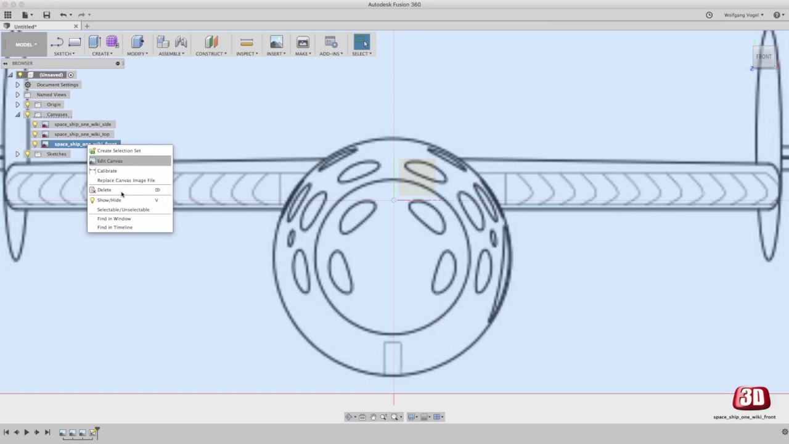Click the Insert image icon

[x=276, y=42]
